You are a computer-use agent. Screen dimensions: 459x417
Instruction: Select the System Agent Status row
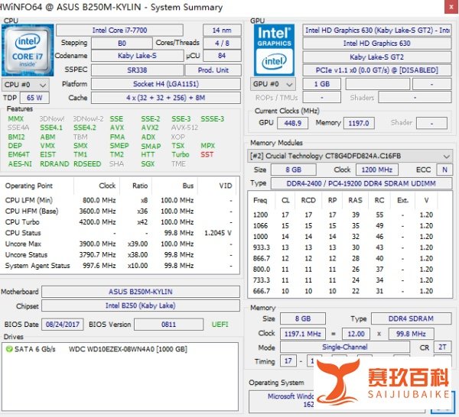click(x=119, y=266)
